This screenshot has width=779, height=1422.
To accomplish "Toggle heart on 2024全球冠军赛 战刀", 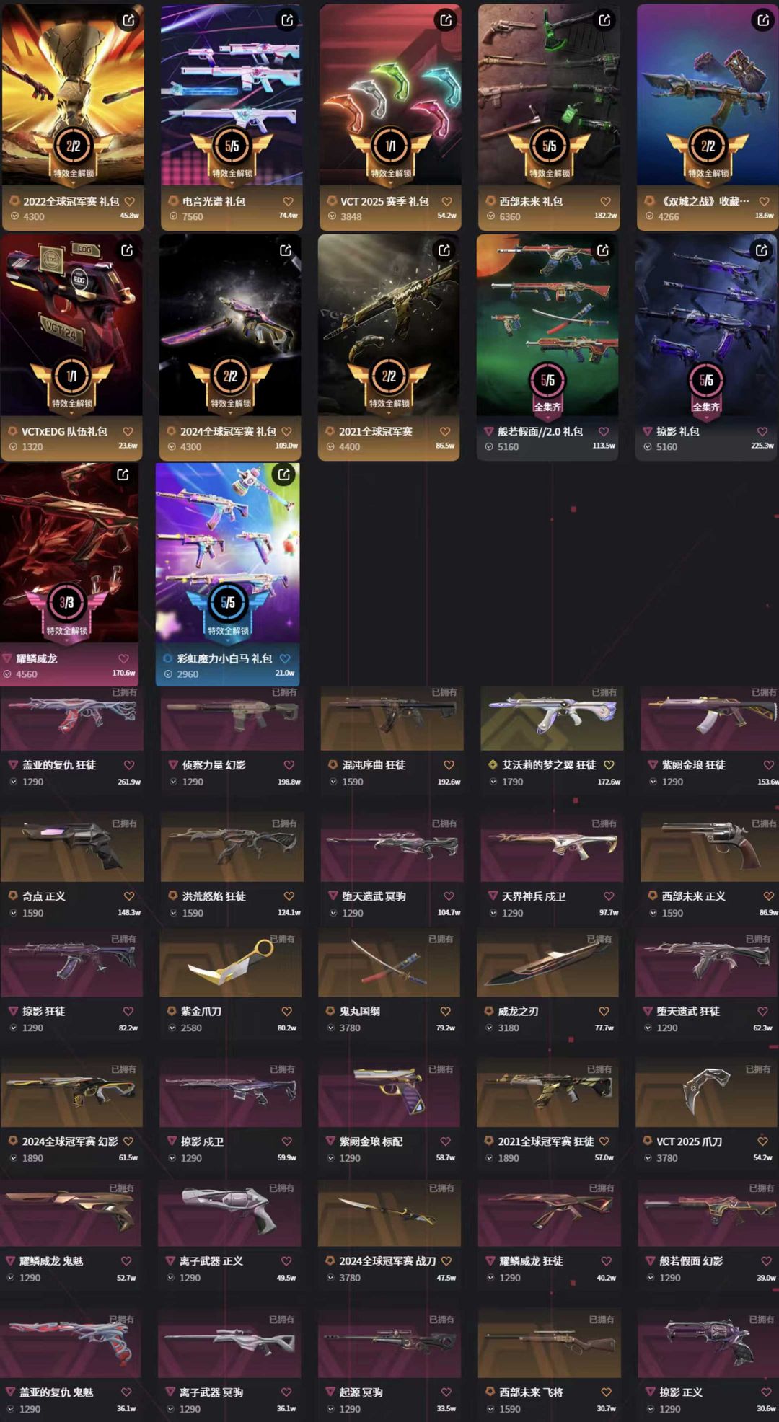I will [x=446, y=1261].
